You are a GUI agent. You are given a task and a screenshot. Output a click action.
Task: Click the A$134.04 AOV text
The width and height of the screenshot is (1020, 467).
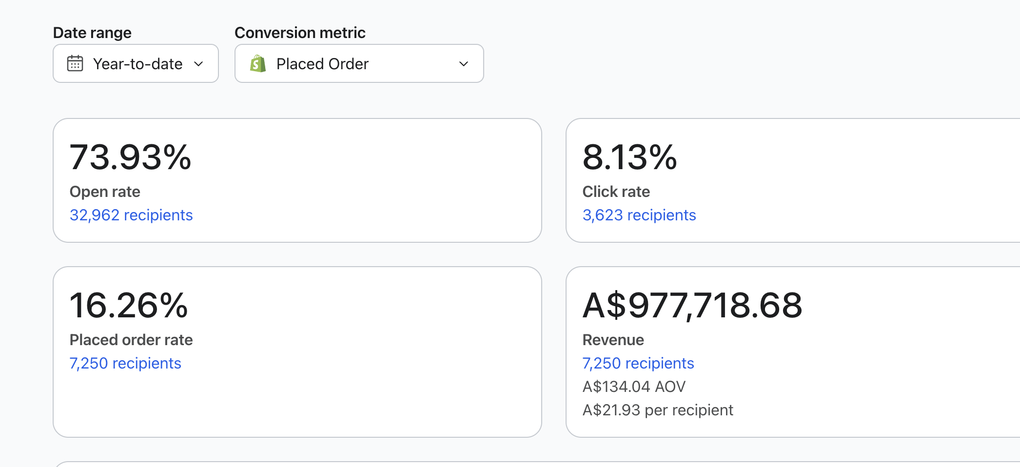[634, 387]
